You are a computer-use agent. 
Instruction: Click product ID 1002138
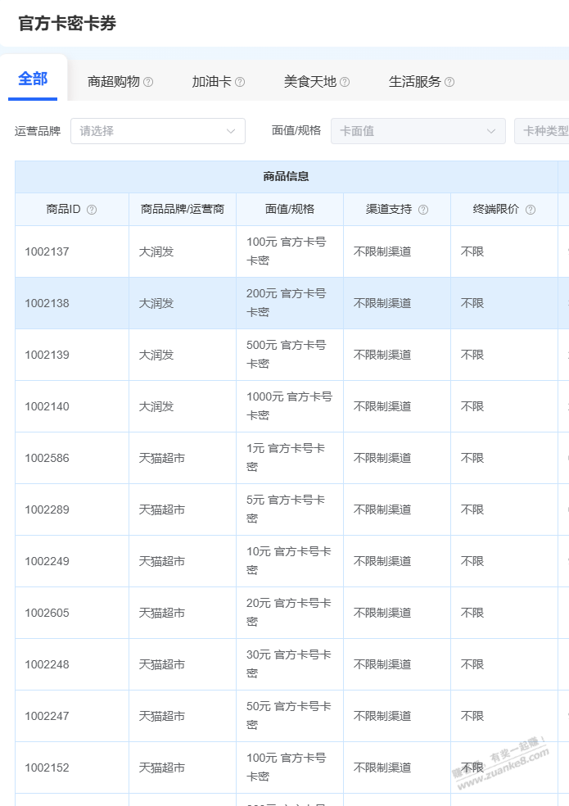tap(47, 303)
